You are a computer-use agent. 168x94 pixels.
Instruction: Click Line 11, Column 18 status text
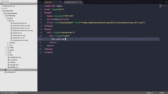(x=10, y=93)
